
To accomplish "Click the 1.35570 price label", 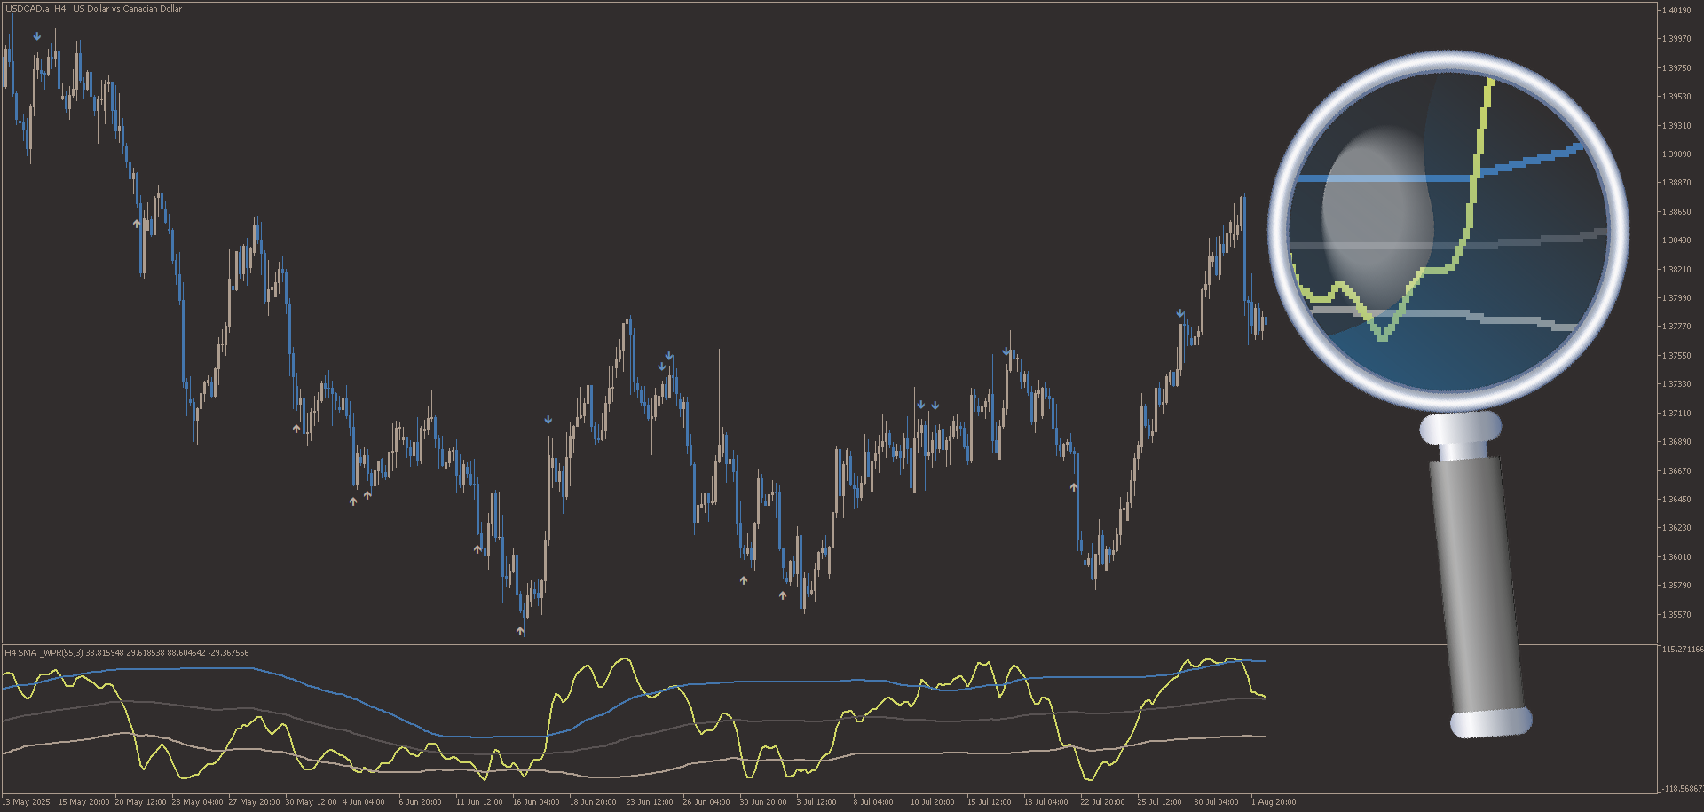I will [1676, 615].
